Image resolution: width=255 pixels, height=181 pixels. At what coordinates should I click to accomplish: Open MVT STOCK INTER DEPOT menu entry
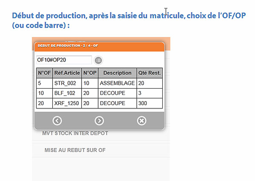(75, 133)
